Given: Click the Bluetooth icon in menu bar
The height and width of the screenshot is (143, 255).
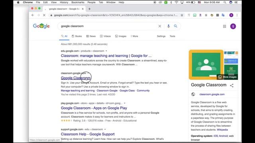Looking at the screenshot, I should [171, 2].
